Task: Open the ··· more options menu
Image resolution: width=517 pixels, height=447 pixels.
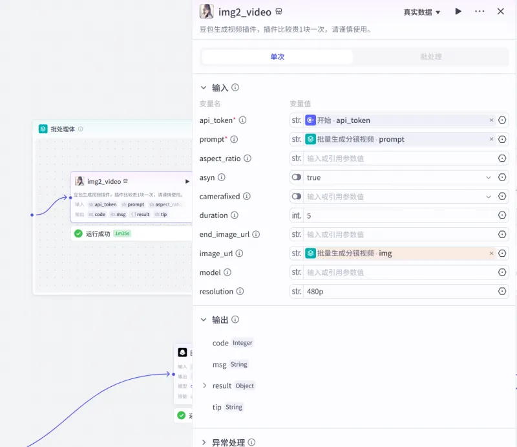Action: tap(479, 12)
